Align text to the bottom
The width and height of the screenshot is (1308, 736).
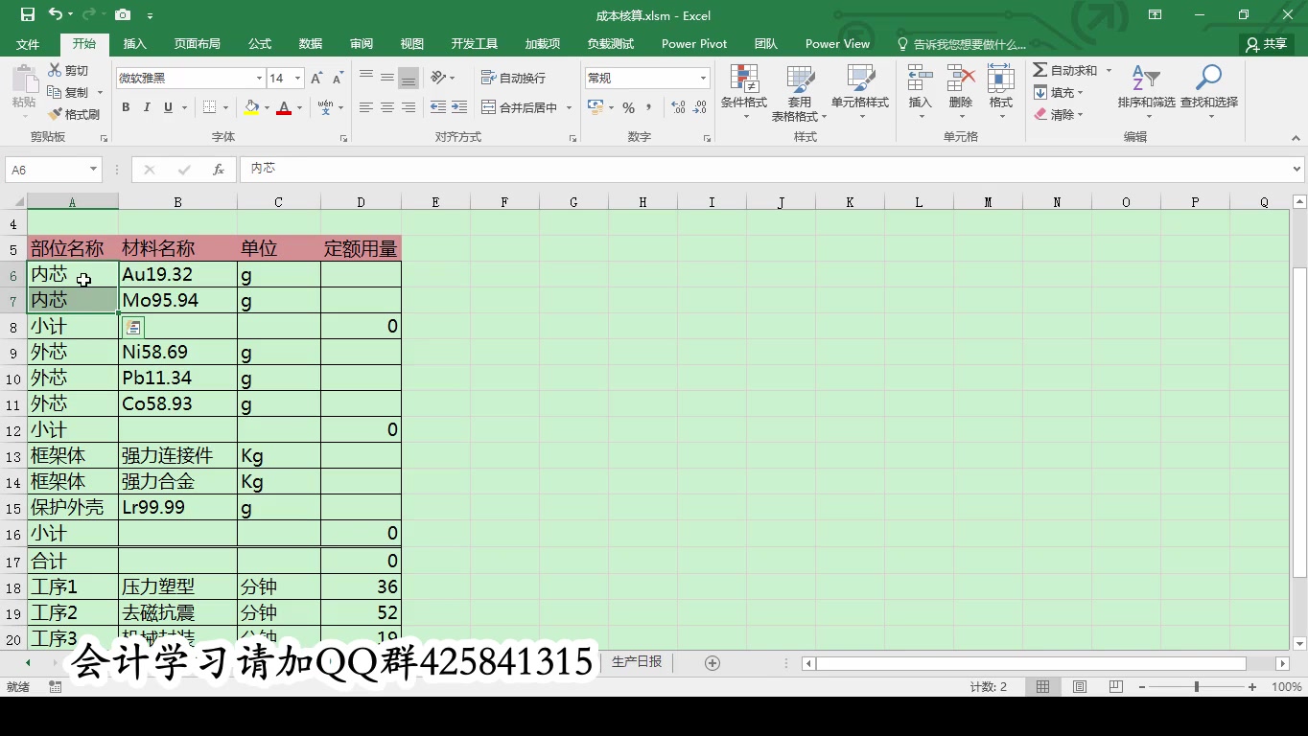[x=409, y=78]
